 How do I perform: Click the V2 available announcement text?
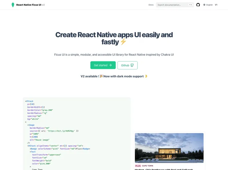(x=114, y=76)
